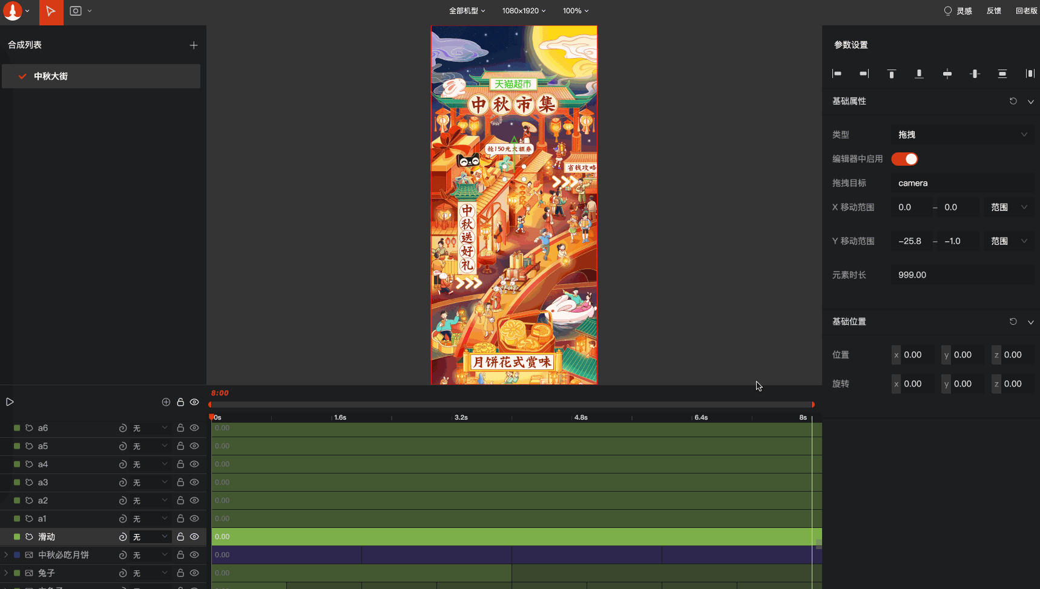Expand the 中秋必吃月饼 layer

[6, 555]
